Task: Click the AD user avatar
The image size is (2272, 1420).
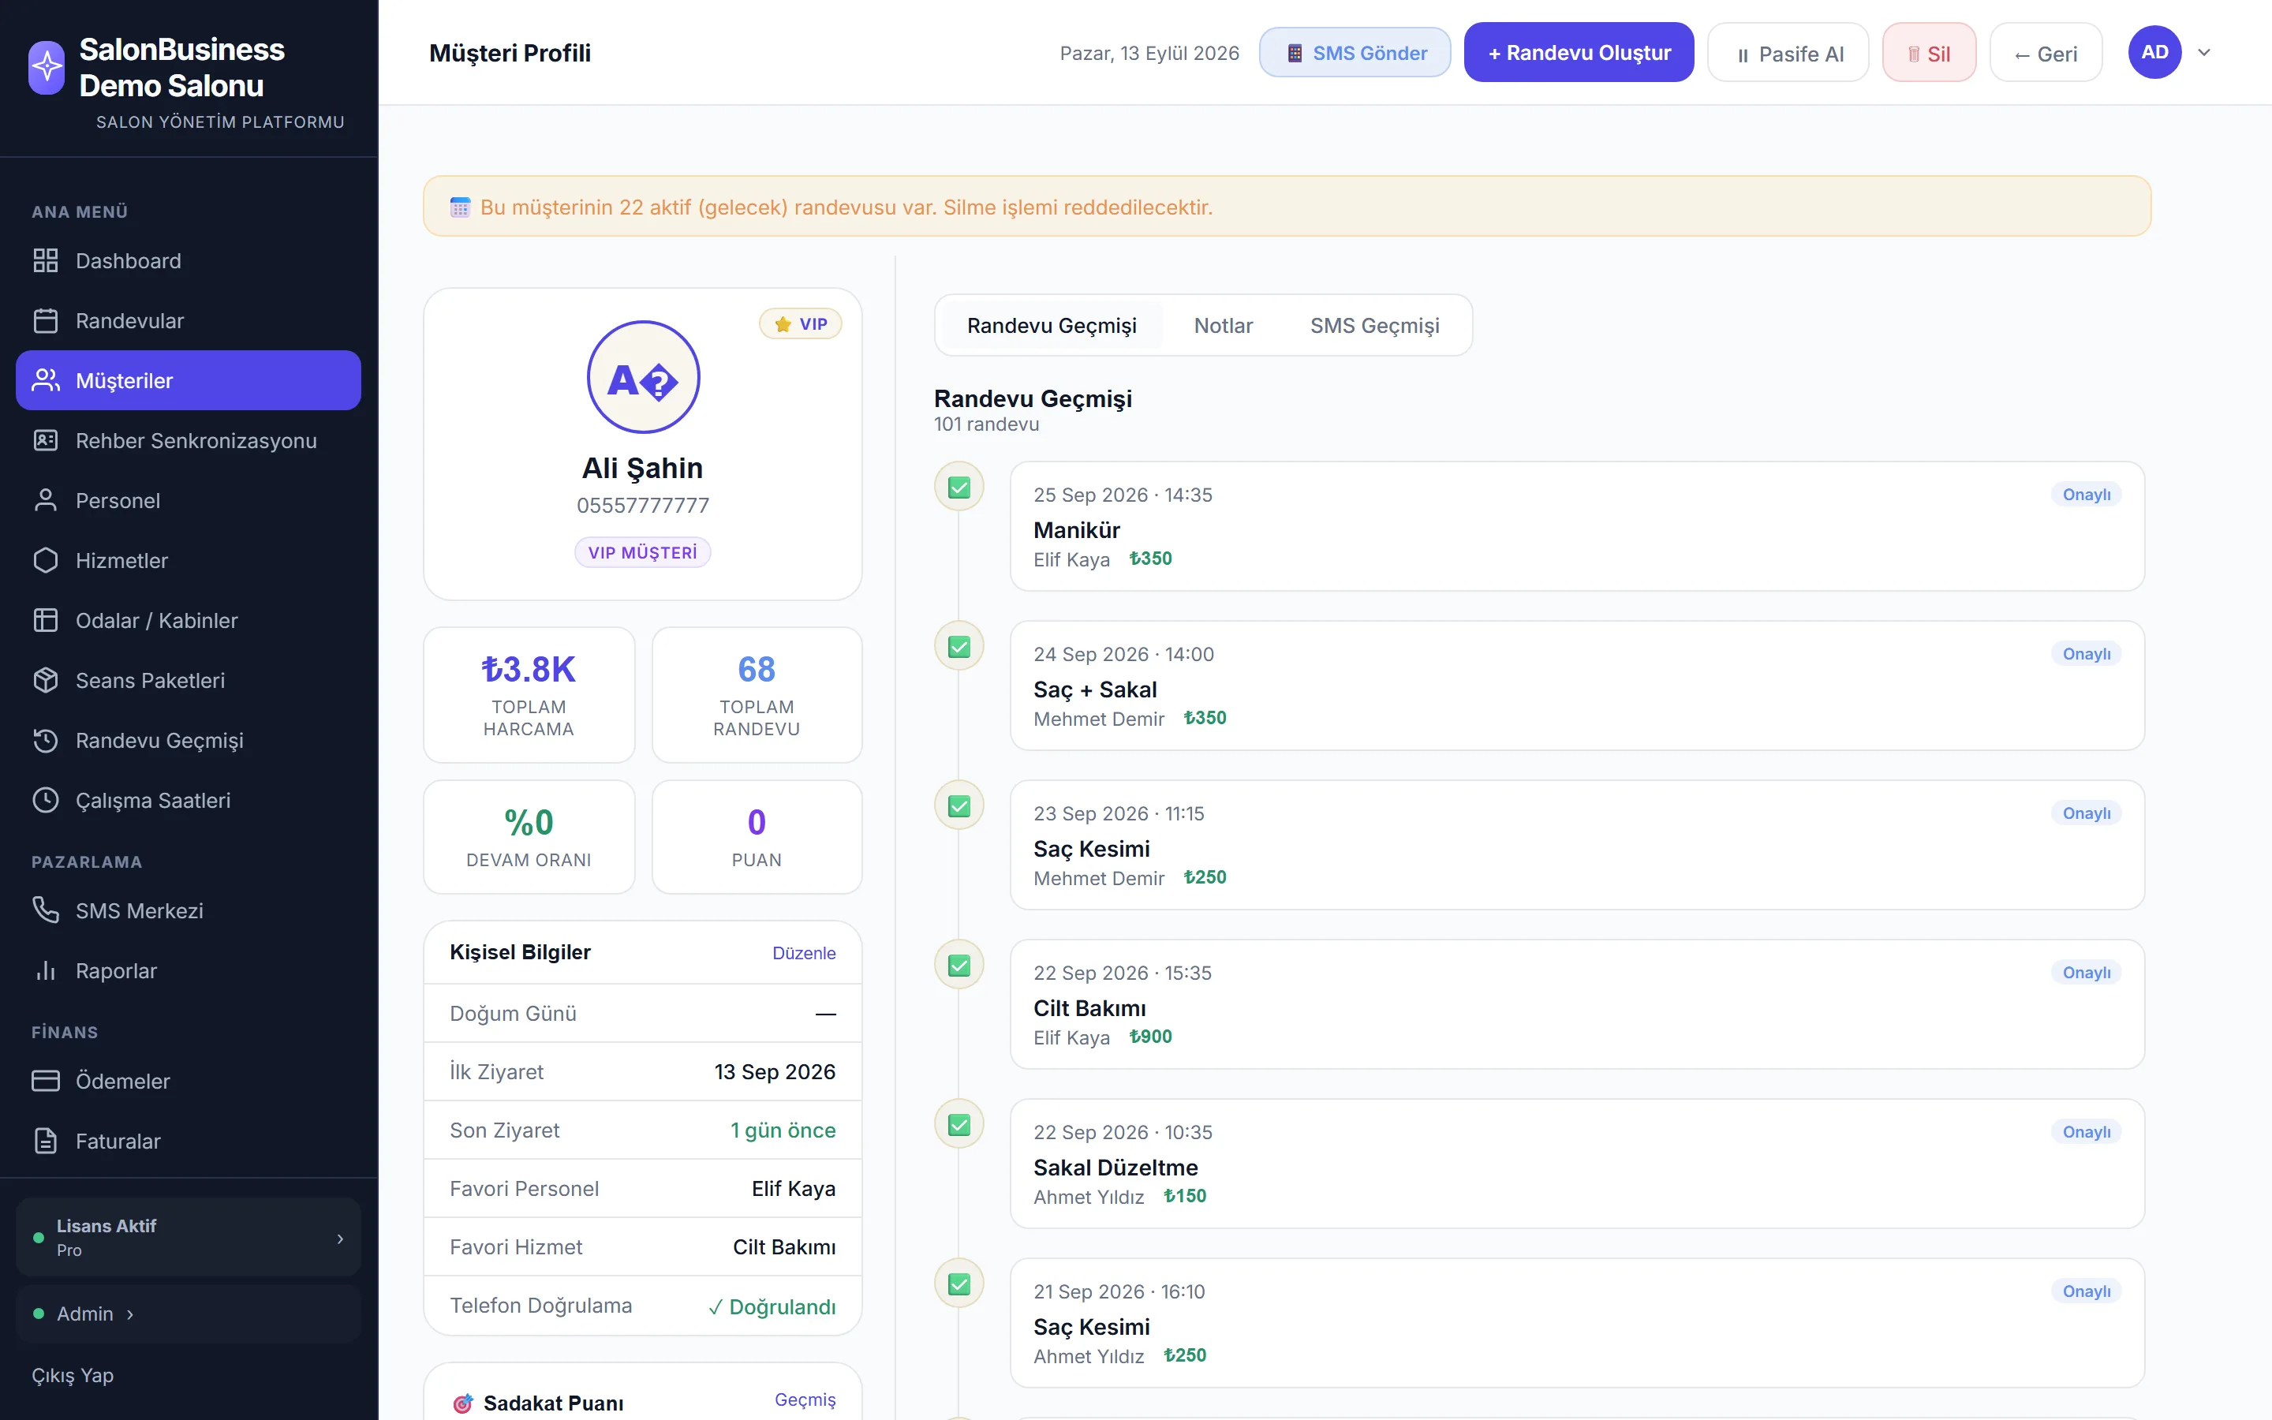Action: (x=2154, y=53)
